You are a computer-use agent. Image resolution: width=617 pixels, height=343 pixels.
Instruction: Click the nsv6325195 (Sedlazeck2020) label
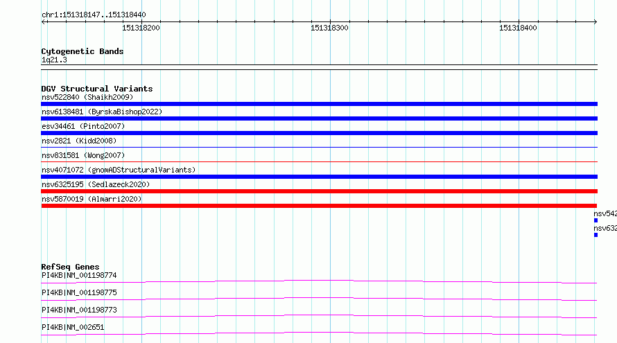[96, 184]
